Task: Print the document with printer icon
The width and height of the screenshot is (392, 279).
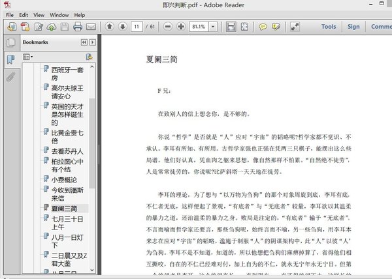Action: [x=78, y=27]
